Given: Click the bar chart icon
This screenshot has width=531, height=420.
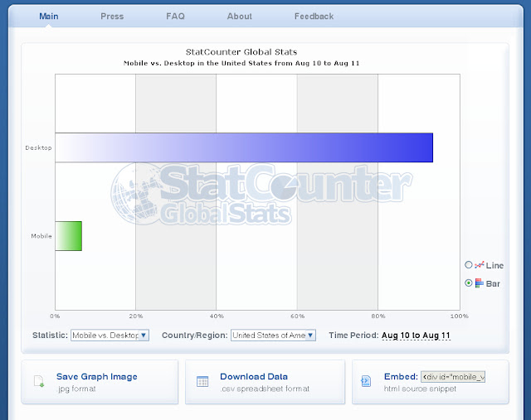Looking at the screenshot, I should 480,283.
